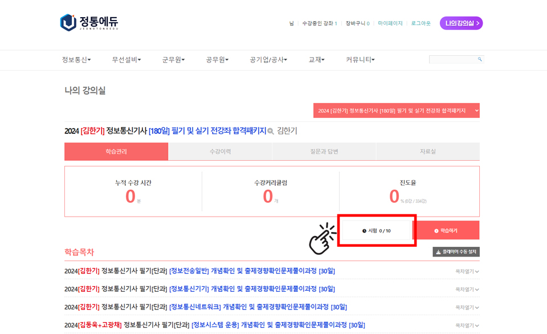The height and width of the screenshot is (334, 547).
Task: Click the 정보시스템 운용 course title row
Action: (215, 325)
